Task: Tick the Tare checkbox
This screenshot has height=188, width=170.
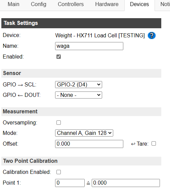Action: [154, 144]
